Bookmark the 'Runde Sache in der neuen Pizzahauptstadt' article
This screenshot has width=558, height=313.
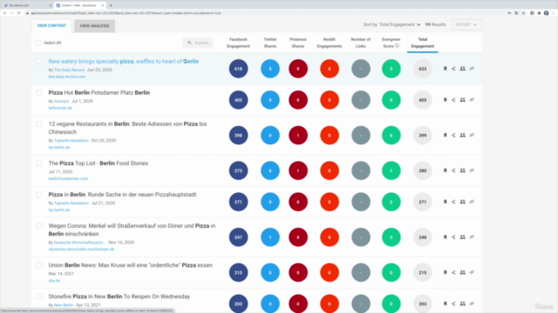[x=445, y=202]
